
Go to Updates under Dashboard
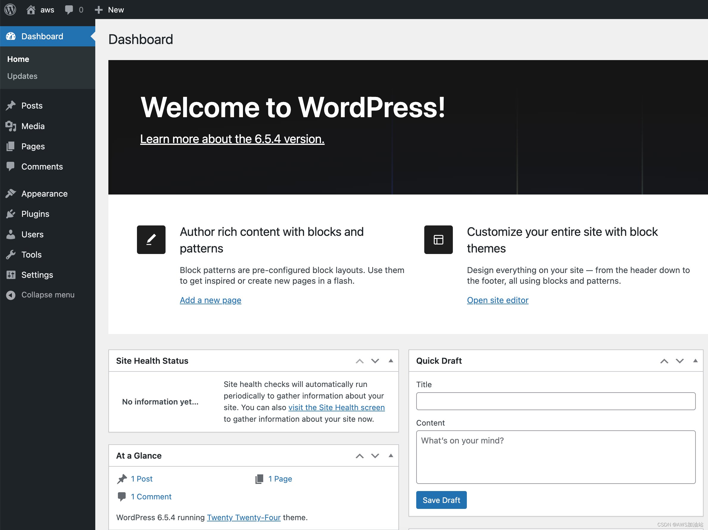(22, 76)
